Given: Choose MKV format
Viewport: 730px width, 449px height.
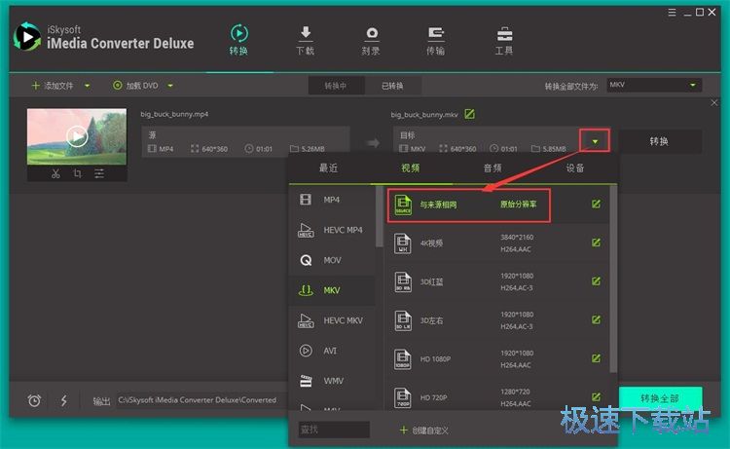Looking at the screenshot, I should (332, 290).
